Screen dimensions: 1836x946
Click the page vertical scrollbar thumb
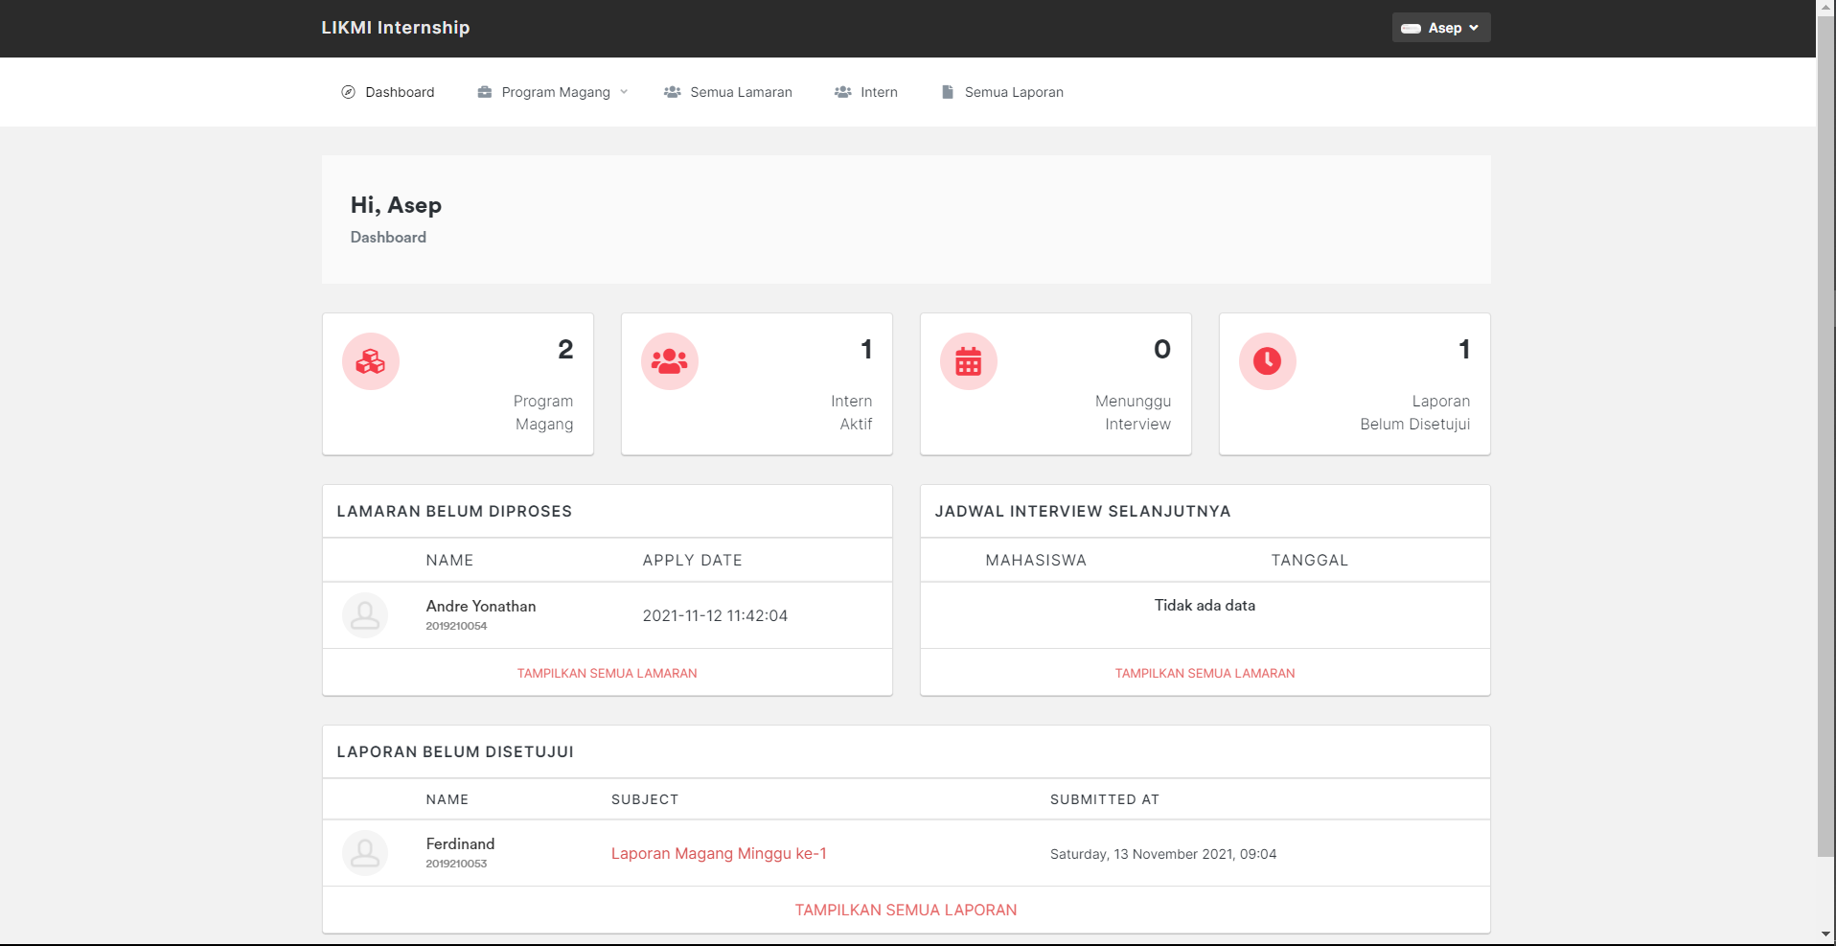1825,436
